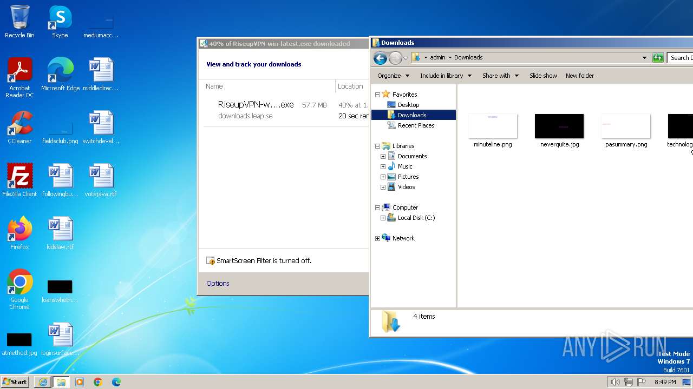Expand address bar history dropdown

tap(644, 58)
